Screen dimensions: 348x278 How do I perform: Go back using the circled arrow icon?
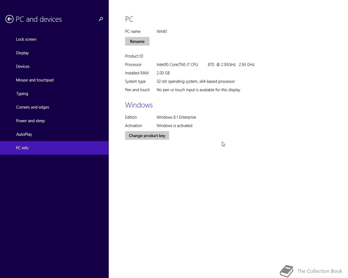point(10,19)
